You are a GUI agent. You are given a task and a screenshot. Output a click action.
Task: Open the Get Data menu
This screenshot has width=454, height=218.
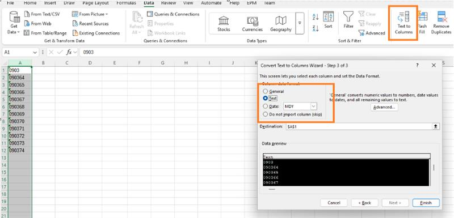[x=14, y=23]
